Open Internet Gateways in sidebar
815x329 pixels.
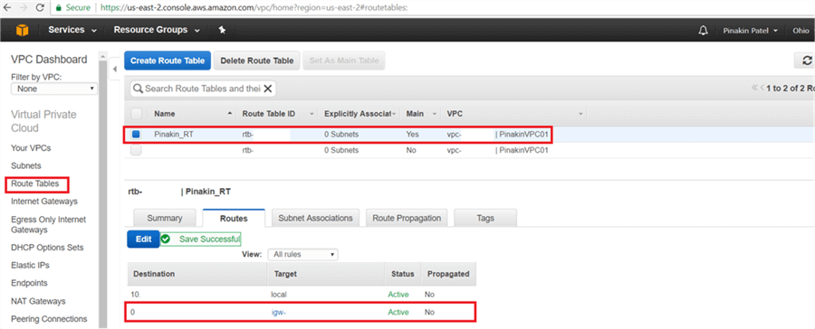[x=44, y=201]
